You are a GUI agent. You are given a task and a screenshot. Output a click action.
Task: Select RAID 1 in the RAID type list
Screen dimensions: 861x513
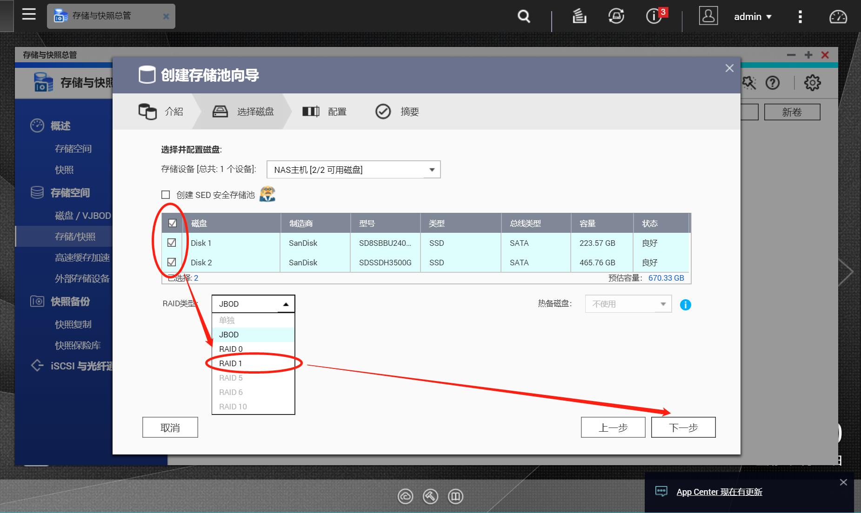pos(231,363)
